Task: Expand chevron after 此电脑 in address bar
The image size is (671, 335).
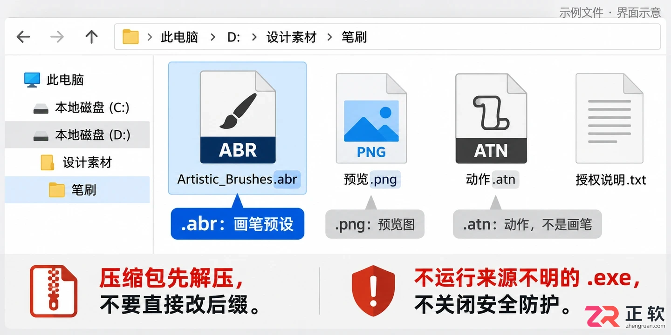Action: tap(213, 37)
